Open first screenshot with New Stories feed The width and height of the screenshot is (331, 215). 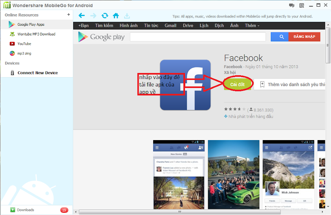[179, 174]
